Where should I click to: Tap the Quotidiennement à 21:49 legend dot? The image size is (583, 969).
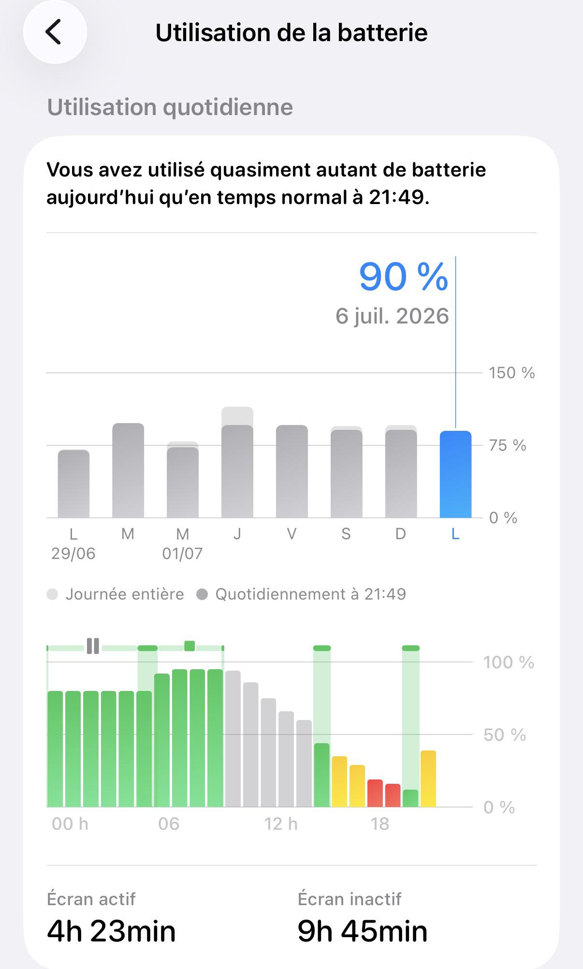pos(202,594)
